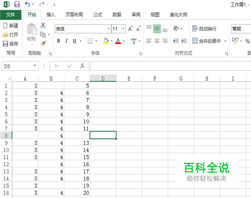The height and width of the screenshot is (198, 251).
Task: Open the font color dropdown arrow
Action: [x=124, y=41]
